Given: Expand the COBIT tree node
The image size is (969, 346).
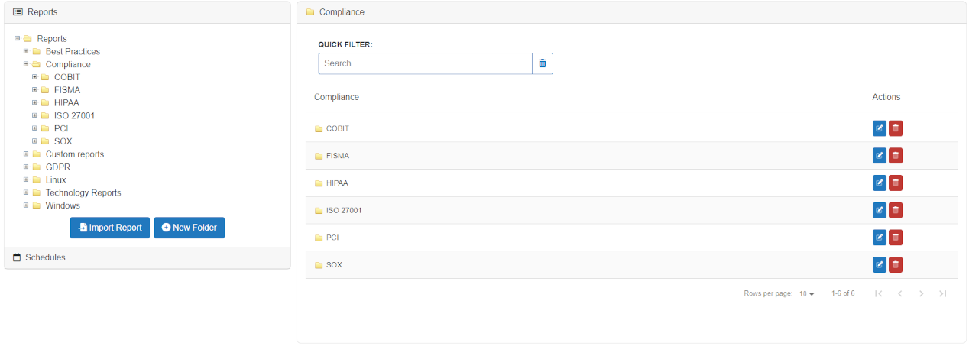Looking at the screenshot, I should (34, 77).
